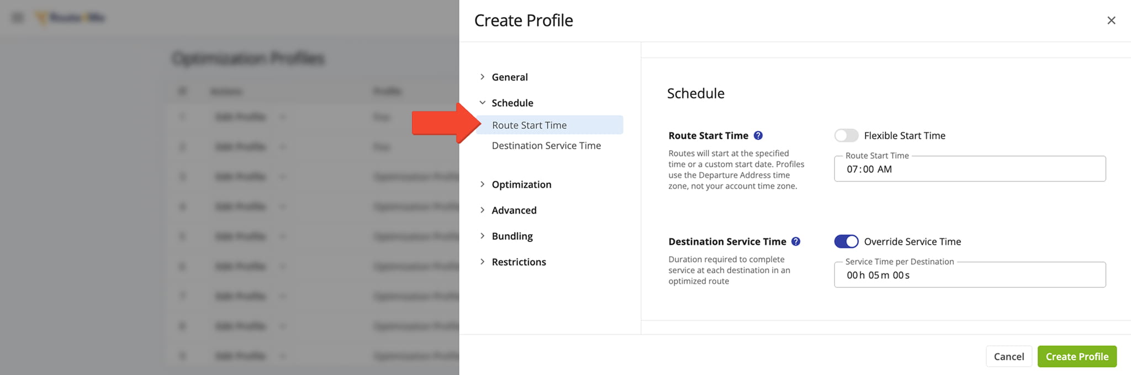The height and width of the screenshot is (375, 1131).
Task: Select Destination Service Time in the sidebar
Action: point(546,146)
